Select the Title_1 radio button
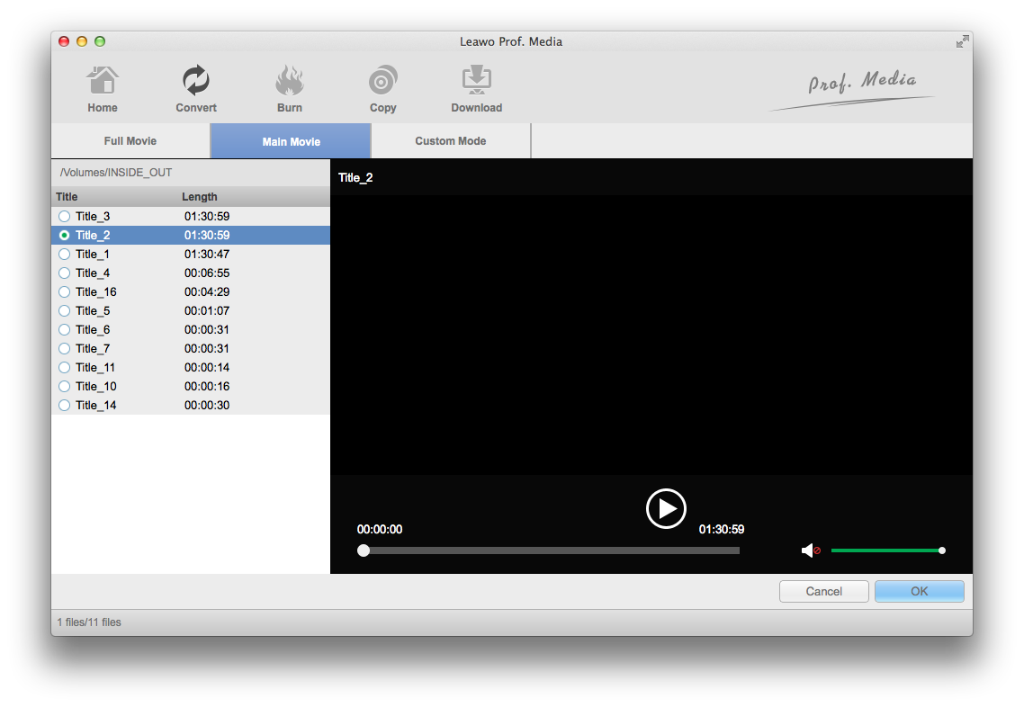Screen dimensions: 1024x707 pyautogui.click(x=64, y=255)
